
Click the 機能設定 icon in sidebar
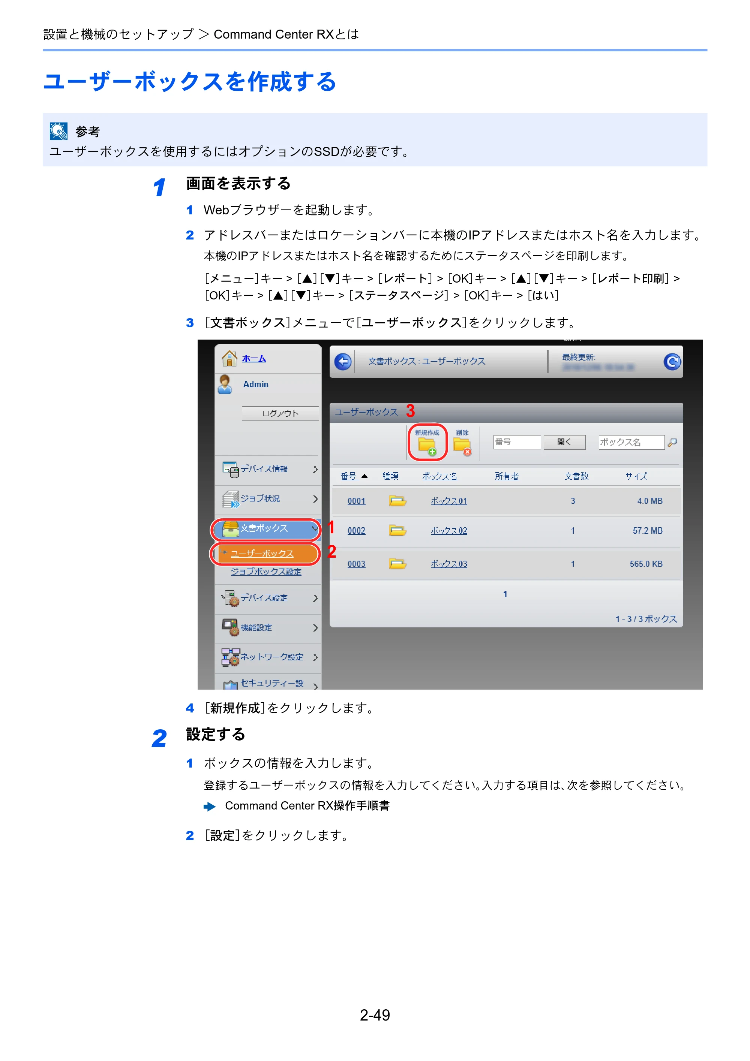tap(230, 627)
